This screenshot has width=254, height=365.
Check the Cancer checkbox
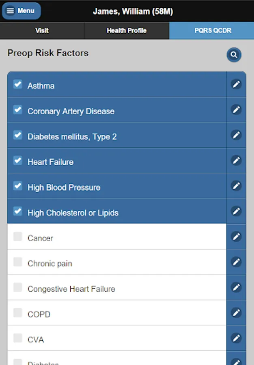tap(18, 237)
